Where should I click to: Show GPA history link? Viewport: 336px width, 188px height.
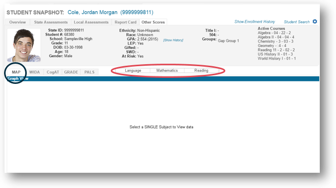click(173, 40)
